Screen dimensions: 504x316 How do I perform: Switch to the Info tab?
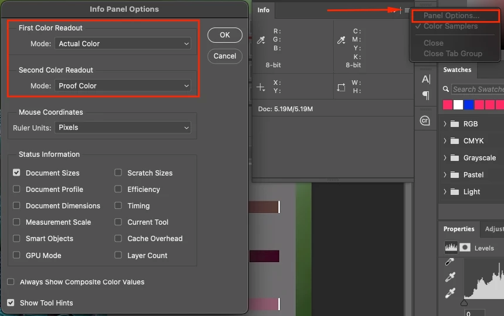point(263,10)
